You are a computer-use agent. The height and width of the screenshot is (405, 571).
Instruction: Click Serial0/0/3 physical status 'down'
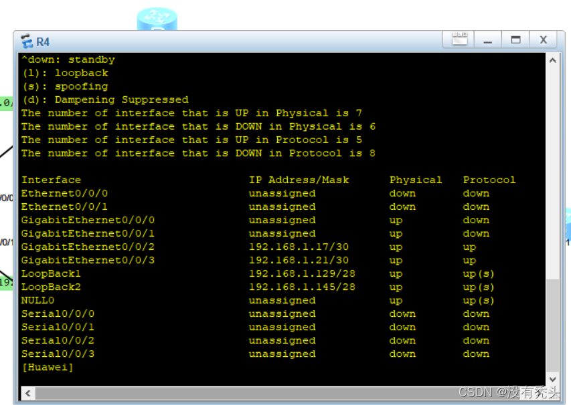click(402, 354)
